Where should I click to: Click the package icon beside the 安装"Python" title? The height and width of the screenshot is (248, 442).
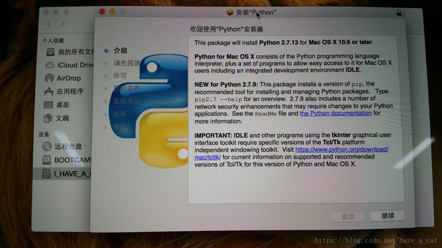point(230,12)
